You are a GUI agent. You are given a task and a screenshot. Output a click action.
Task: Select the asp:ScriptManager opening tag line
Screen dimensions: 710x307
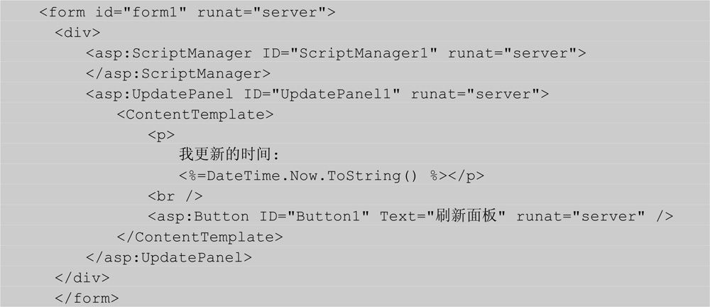(x=336, y=53)
